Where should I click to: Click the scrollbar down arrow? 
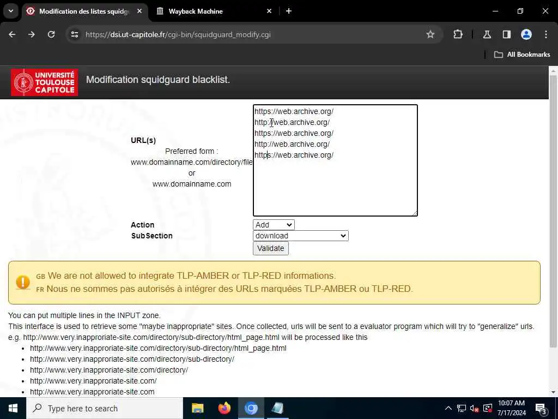[553, 392]
